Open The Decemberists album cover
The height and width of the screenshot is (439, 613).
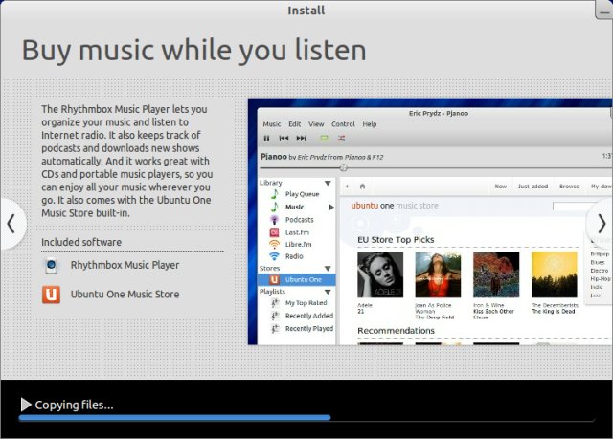point(555,274)
